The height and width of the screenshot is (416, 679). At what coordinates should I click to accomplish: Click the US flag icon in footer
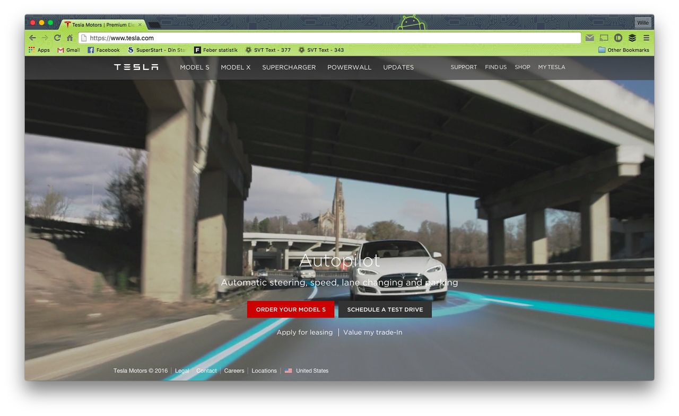click(288, 371)
